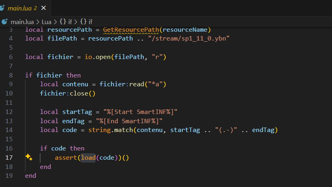The height and width of the screenshot is (187, 332).
Task: Click line number 17 in the gutter
Action: point(9,157)
